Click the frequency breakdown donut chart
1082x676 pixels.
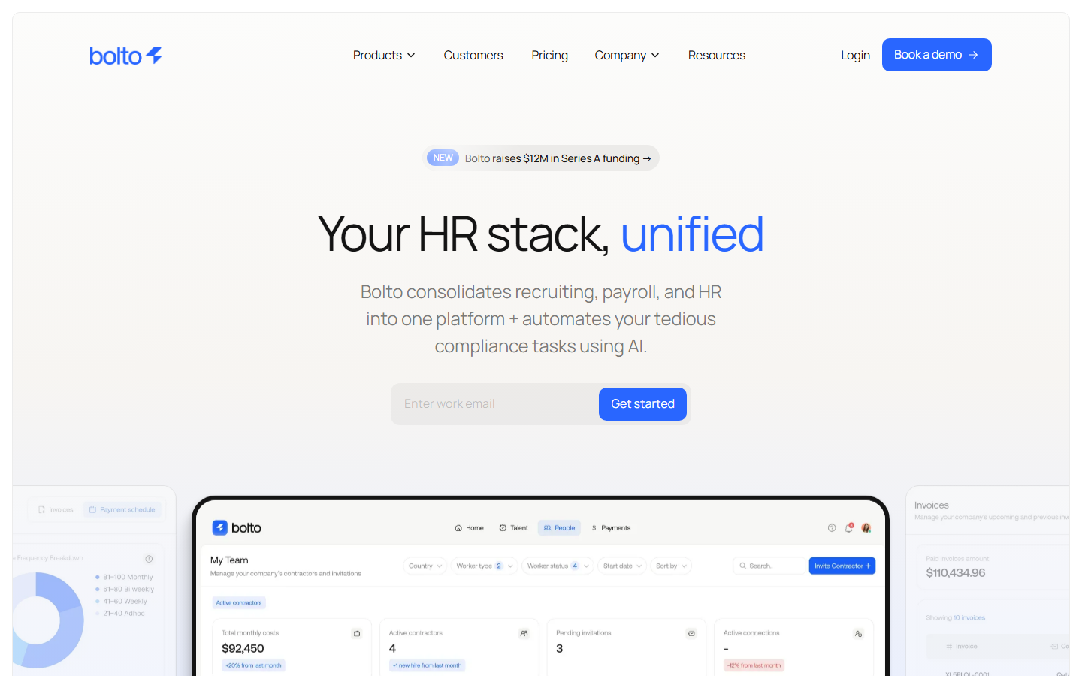[47, 620]
